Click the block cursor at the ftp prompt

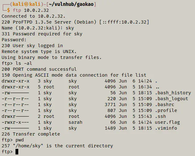(x=17, y=152)
